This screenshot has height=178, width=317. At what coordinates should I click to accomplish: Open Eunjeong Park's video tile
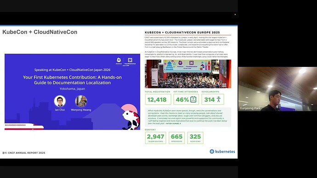pyautogui.click(x=277, y=89)
